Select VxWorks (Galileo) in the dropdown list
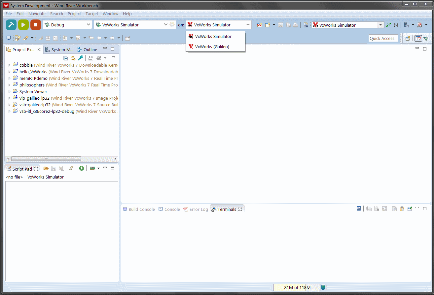434x295 pixels. point(215,47)
